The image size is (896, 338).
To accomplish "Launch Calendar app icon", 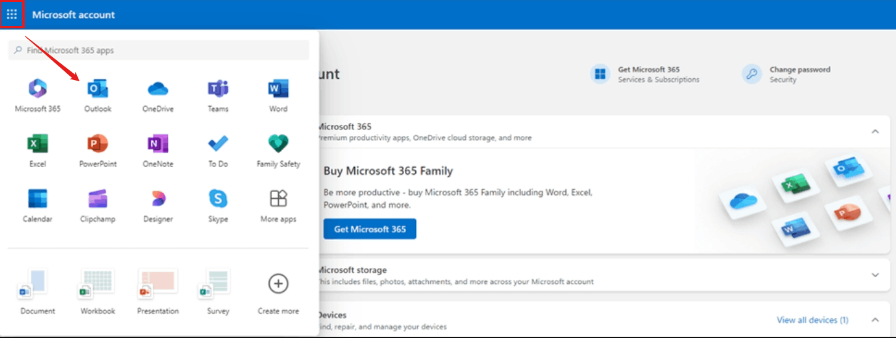I will pos(38,199).
